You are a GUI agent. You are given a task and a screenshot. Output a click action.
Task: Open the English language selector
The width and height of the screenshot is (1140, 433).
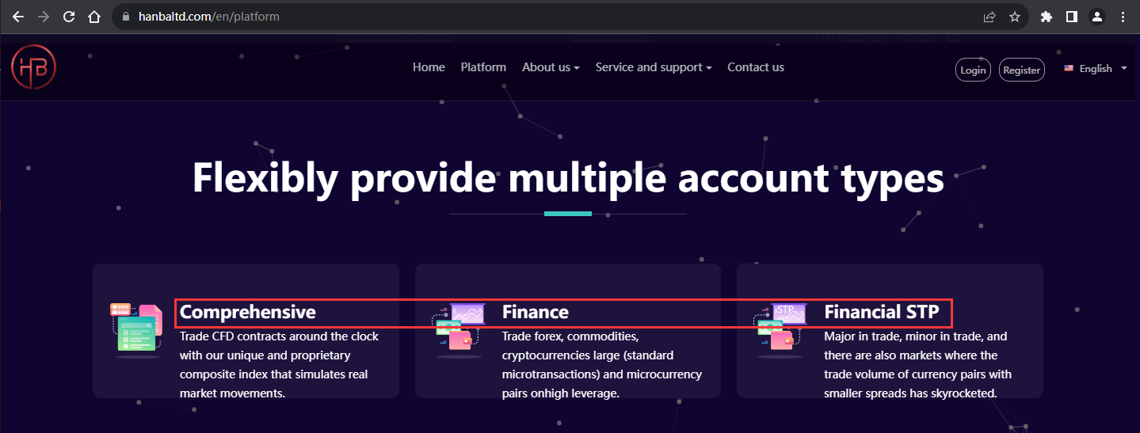[1096, 69]
